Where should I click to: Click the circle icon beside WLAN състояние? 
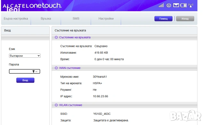(56, 105)
